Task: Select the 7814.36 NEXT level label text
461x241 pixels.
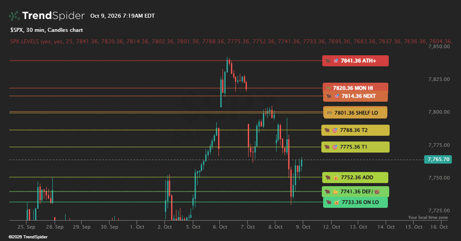Action: pos(359,96)
